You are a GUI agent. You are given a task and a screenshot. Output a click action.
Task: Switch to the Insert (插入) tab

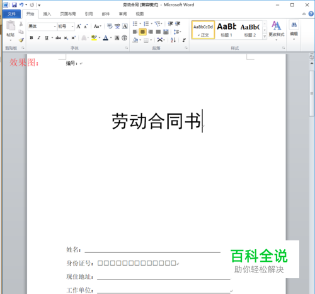47,14
